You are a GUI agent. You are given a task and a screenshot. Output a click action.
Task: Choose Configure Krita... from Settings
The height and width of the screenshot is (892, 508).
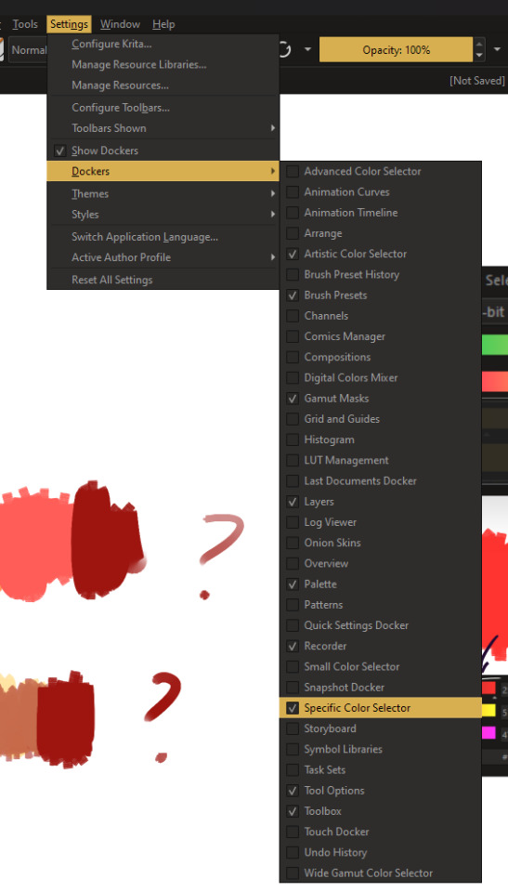pos(163,44)
